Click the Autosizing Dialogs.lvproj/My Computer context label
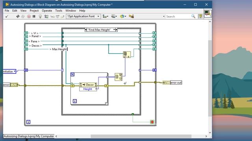252x141 pixels. coord(29,136)
